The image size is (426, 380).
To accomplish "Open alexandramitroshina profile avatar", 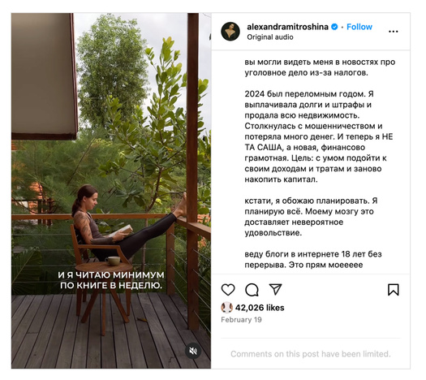I will pyautogui.click(x=230, y=32).
